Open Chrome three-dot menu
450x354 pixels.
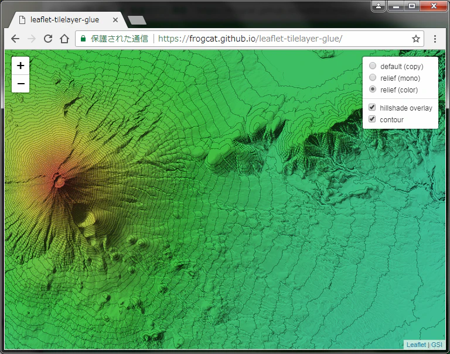[x=435, y=39]
